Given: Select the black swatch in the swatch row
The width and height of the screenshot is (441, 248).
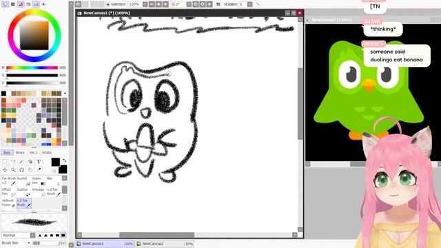Looking at the screenshot, I should [3, 94].
